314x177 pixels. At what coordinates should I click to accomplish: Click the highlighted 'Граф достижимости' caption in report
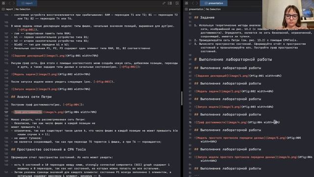(x=28, y=112)
